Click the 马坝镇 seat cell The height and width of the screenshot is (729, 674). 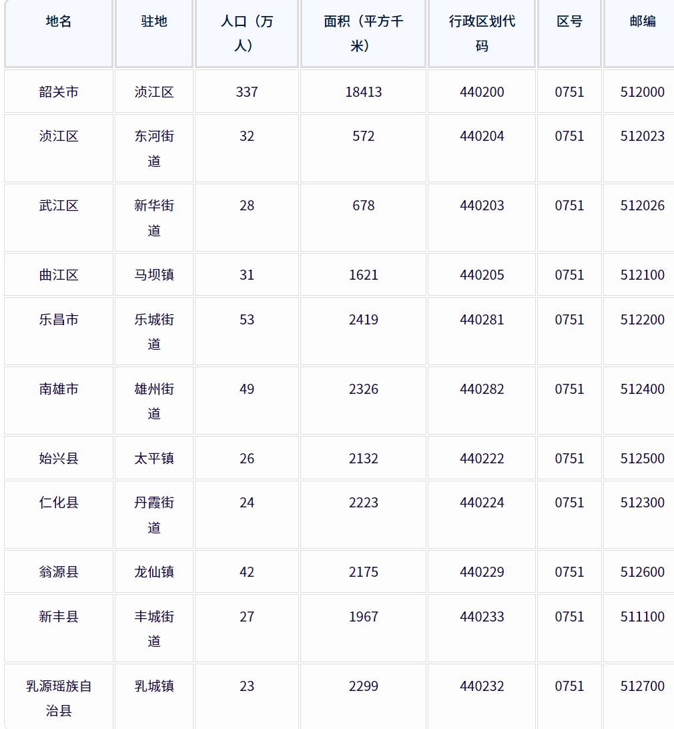(154, 275)
